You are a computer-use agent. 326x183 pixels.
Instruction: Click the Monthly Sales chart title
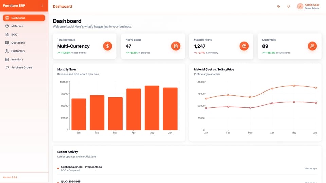(x=67, y=69)
